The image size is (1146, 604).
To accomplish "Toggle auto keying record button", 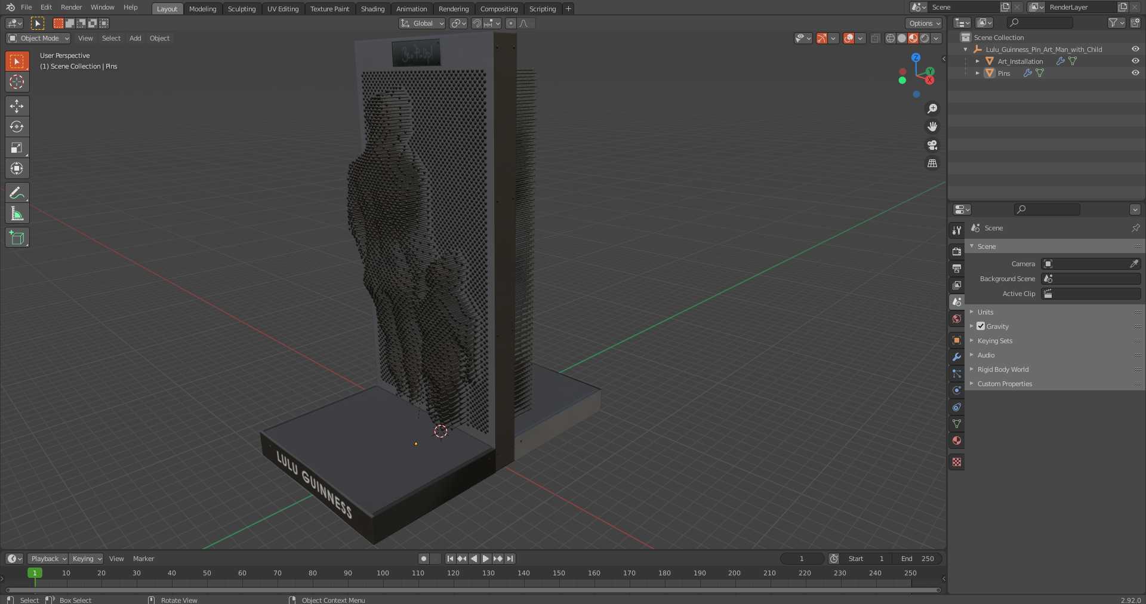I will [424, 559].
